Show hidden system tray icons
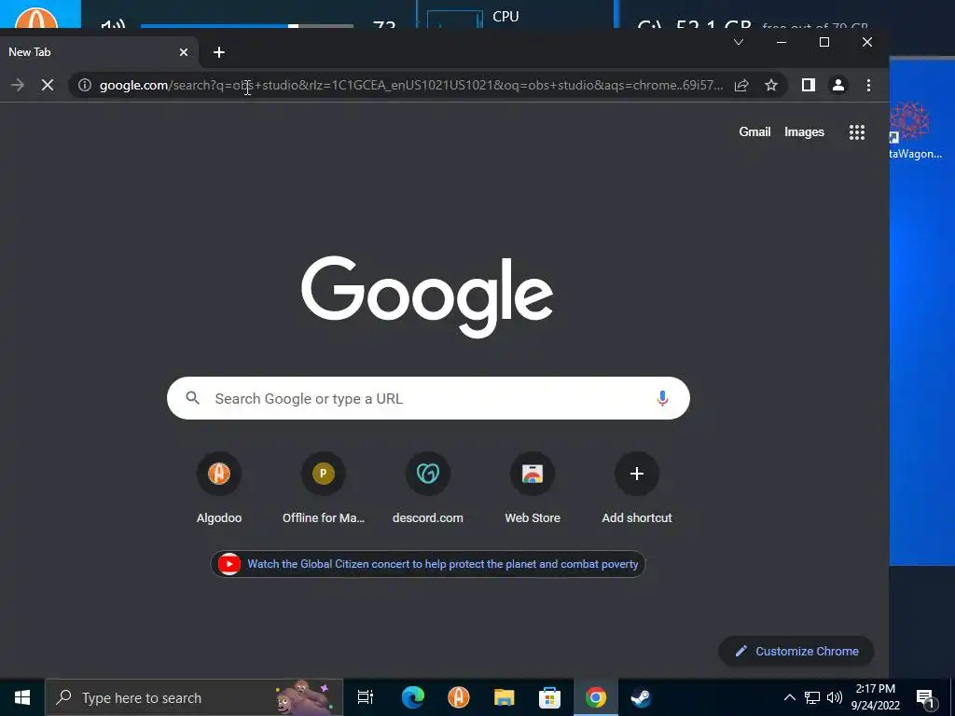This screenshot has width=955, height=716. [789, 697]
